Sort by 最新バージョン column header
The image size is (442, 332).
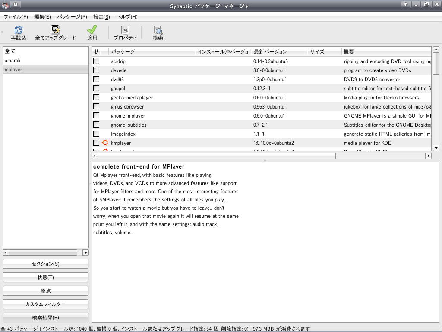pyautogui.click(x=279, y=52)
